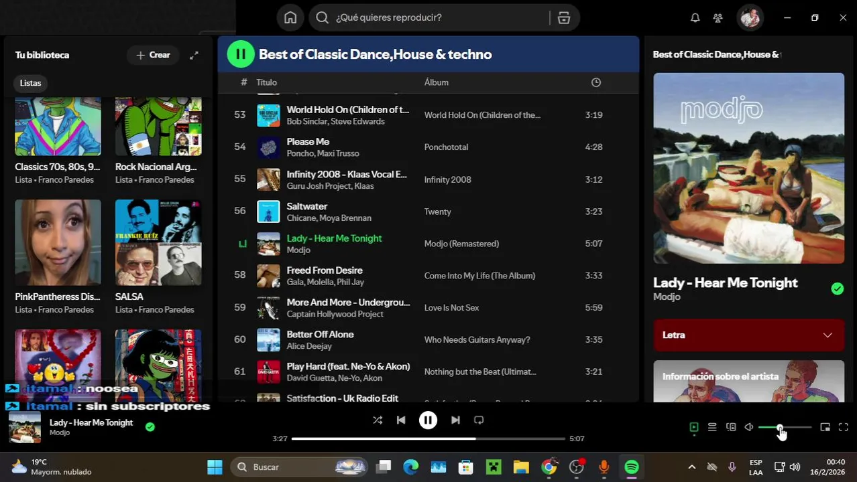Open the SALSA playlist
The height and width of the screenshot is (482, 857).
click(x=158, y=257)
